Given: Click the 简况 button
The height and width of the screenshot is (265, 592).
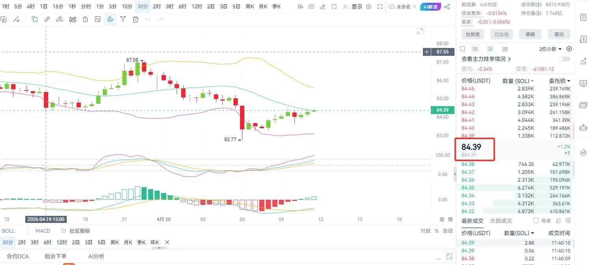Looking at the screenshot, I should (x=559, y=34).
